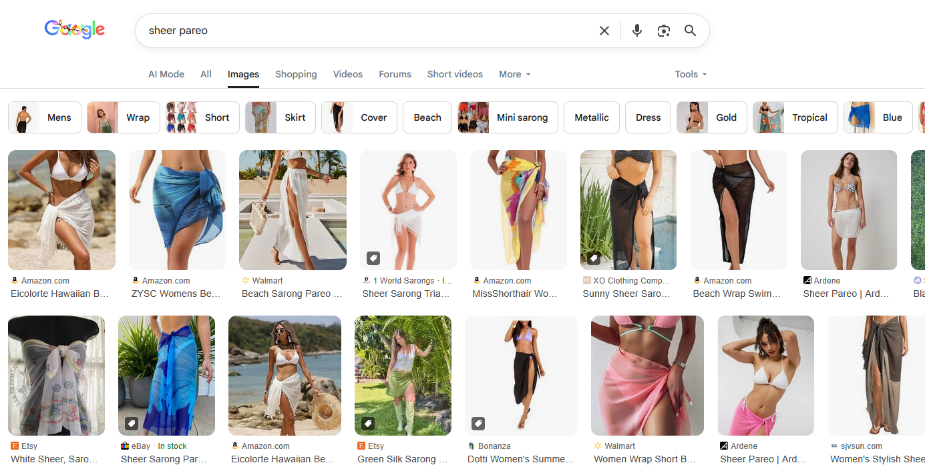This screenshot has height=469, width=925.
Task: Choose the Metallic filter chip
Action: [x=592, y=117]
